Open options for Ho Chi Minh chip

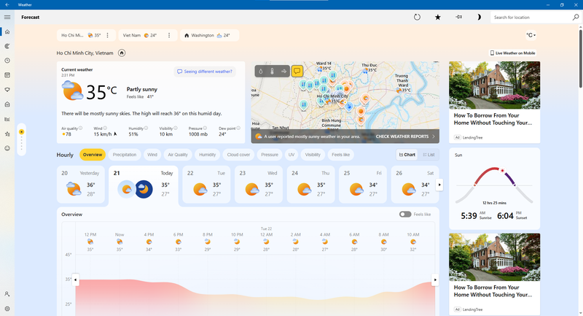pyautogui.click(x=107, y=35)
